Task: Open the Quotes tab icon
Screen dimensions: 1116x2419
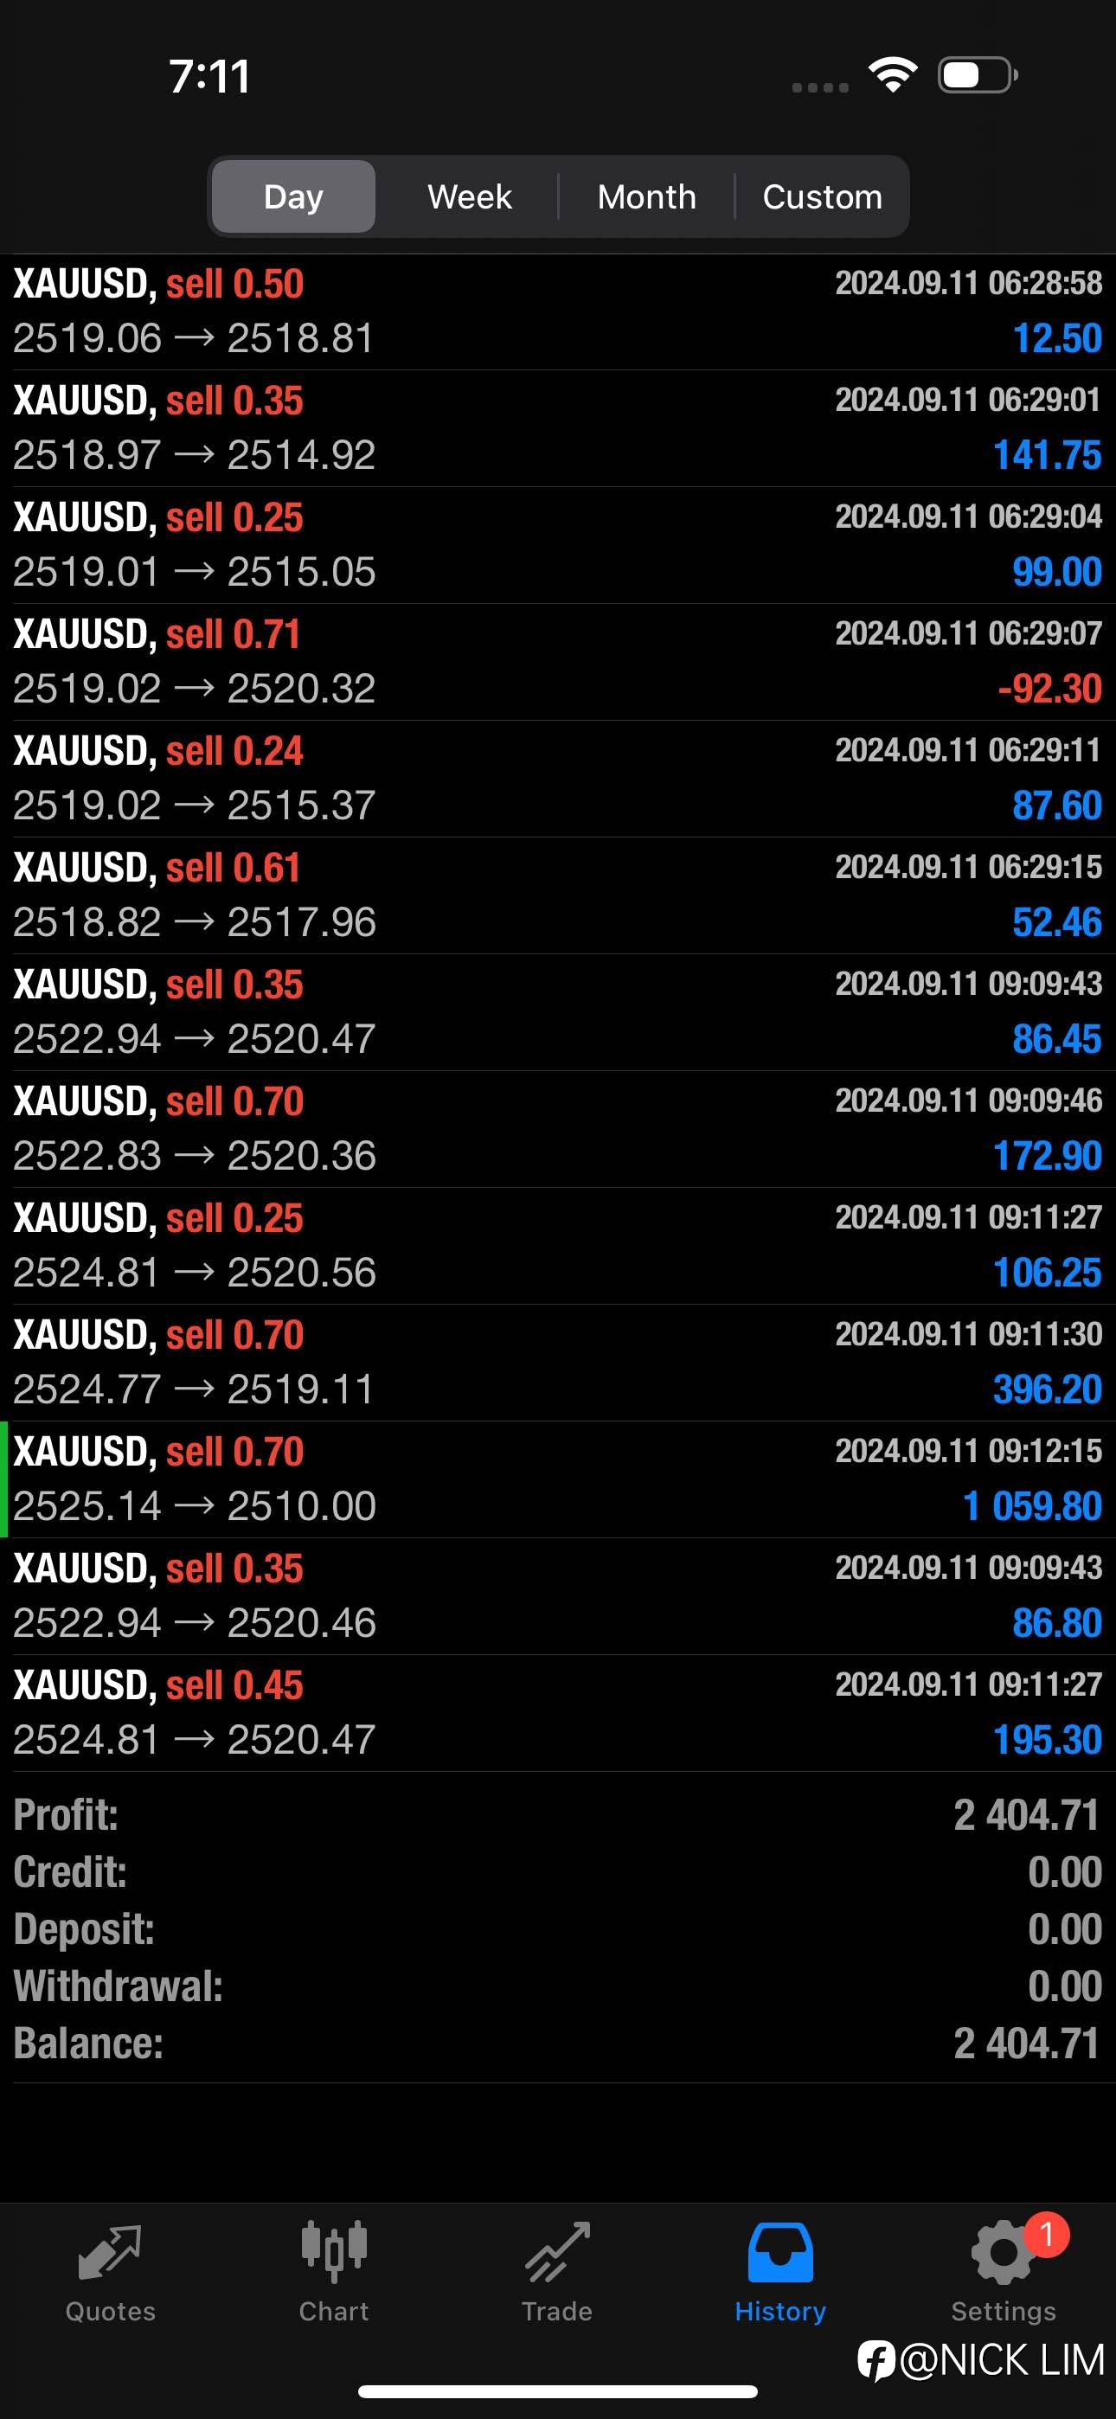Action: coord(110,2251)
